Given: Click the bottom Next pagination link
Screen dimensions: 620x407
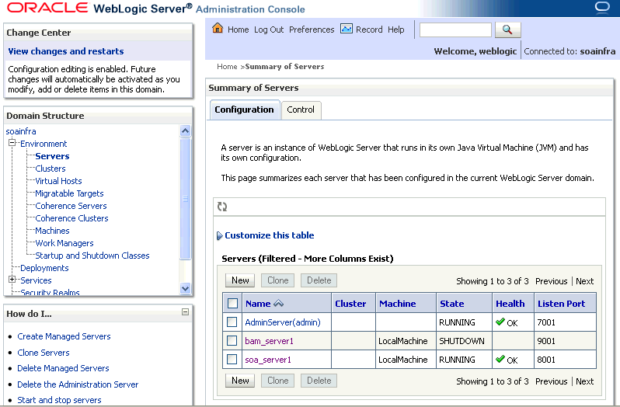Looking at the screenshot, I should [x=585, y=381].
